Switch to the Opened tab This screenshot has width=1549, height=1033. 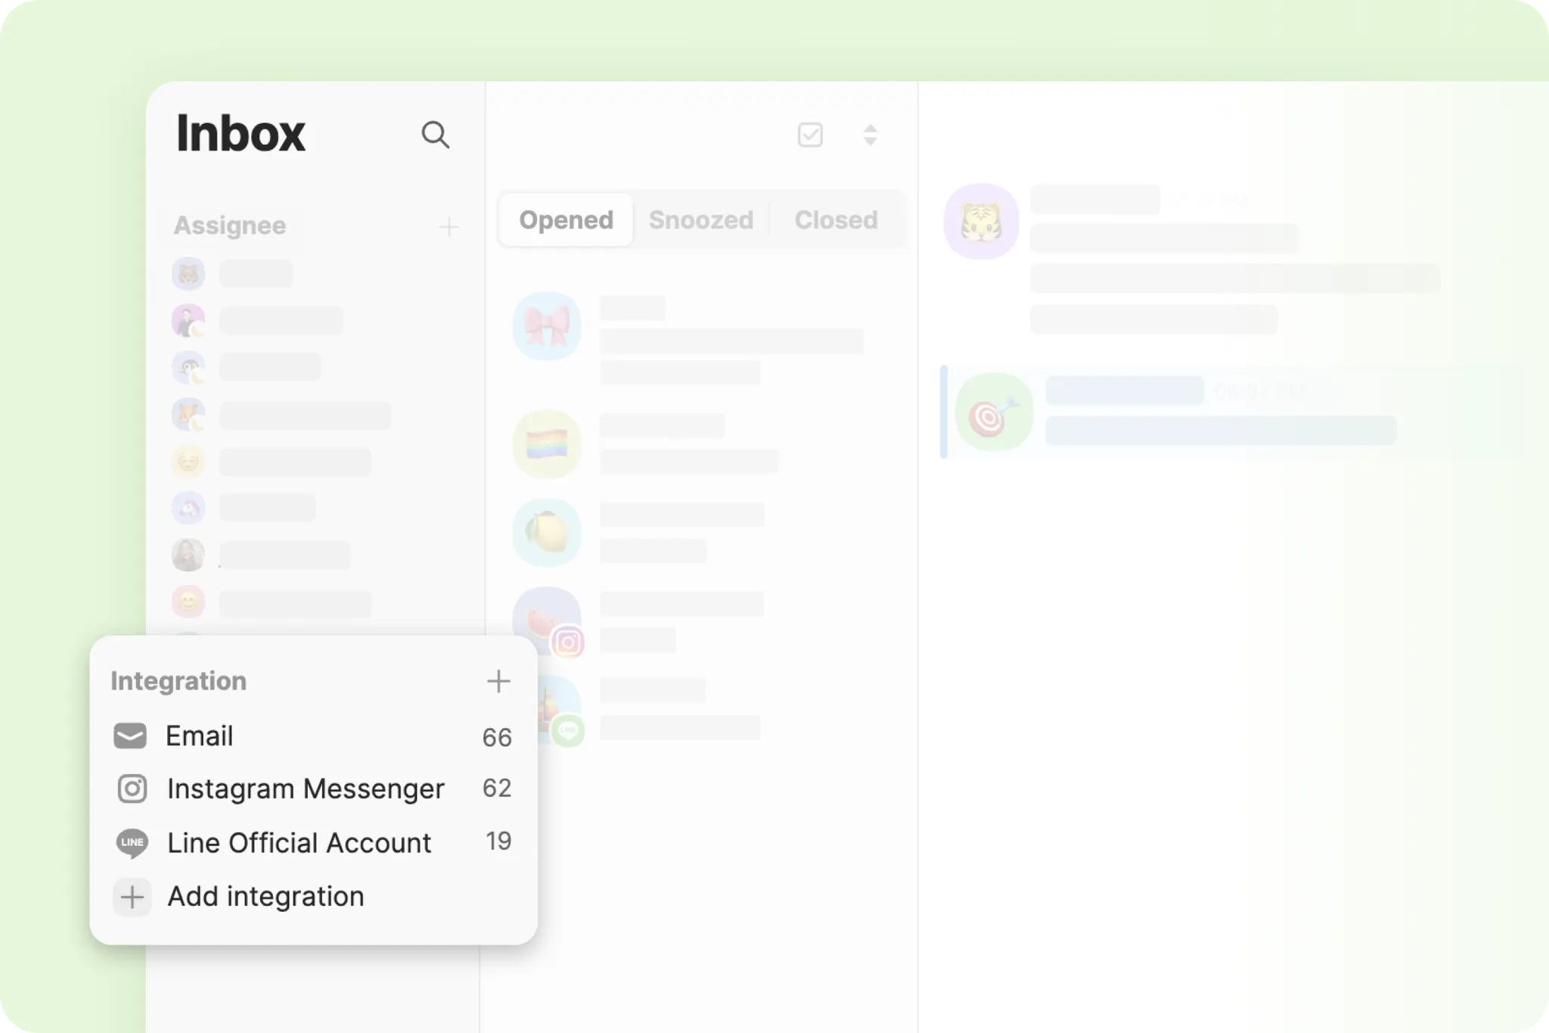566,220
